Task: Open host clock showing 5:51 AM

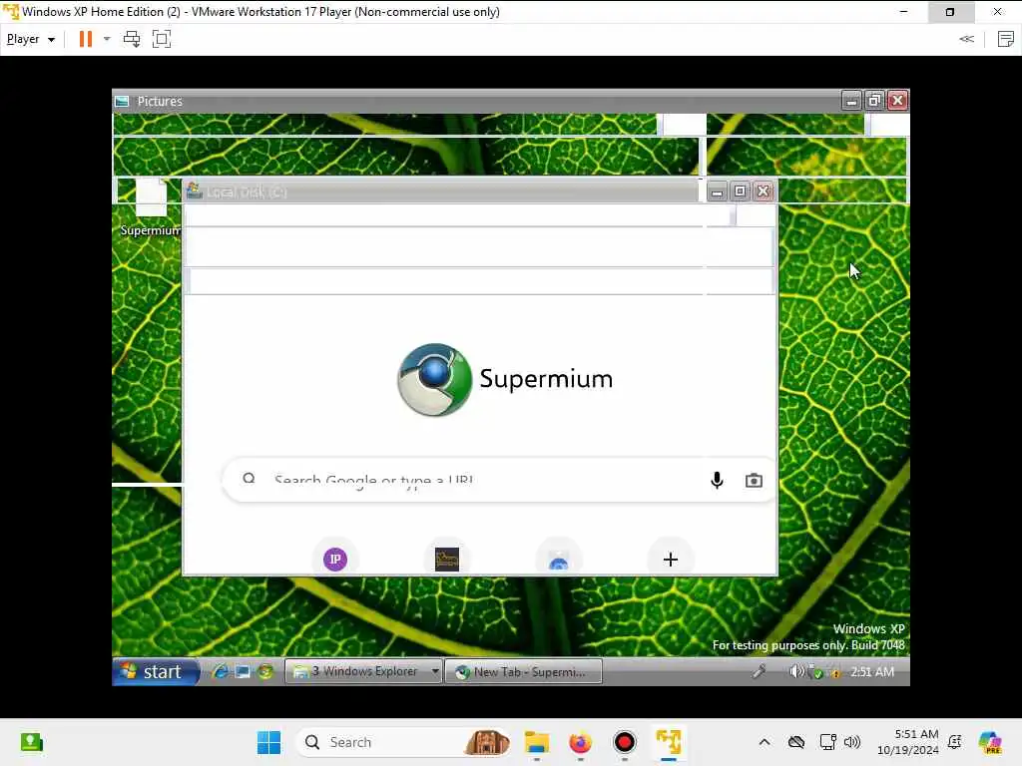Action: point(907,742)
